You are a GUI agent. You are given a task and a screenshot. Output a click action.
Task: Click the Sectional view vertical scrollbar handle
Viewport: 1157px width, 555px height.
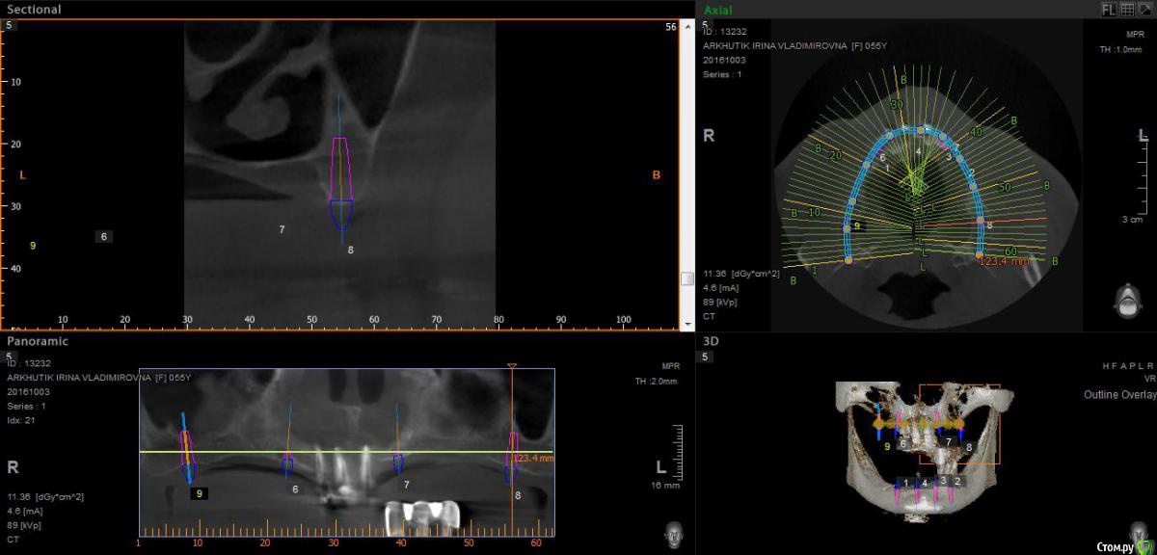(686, 279)
